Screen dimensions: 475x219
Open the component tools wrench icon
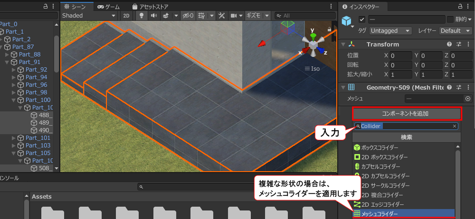pos(221,16)
